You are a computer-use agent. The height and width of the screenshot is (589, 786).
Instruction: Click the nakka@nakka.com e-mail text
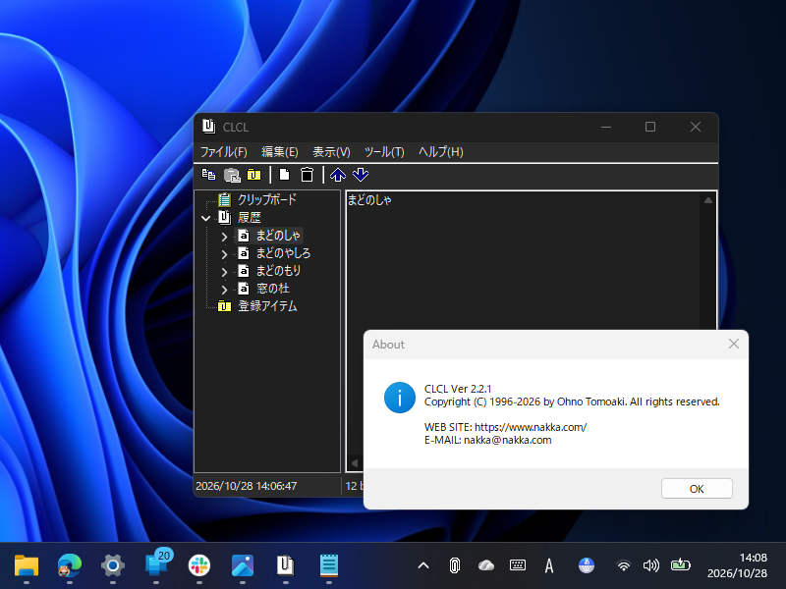[507, 440]
